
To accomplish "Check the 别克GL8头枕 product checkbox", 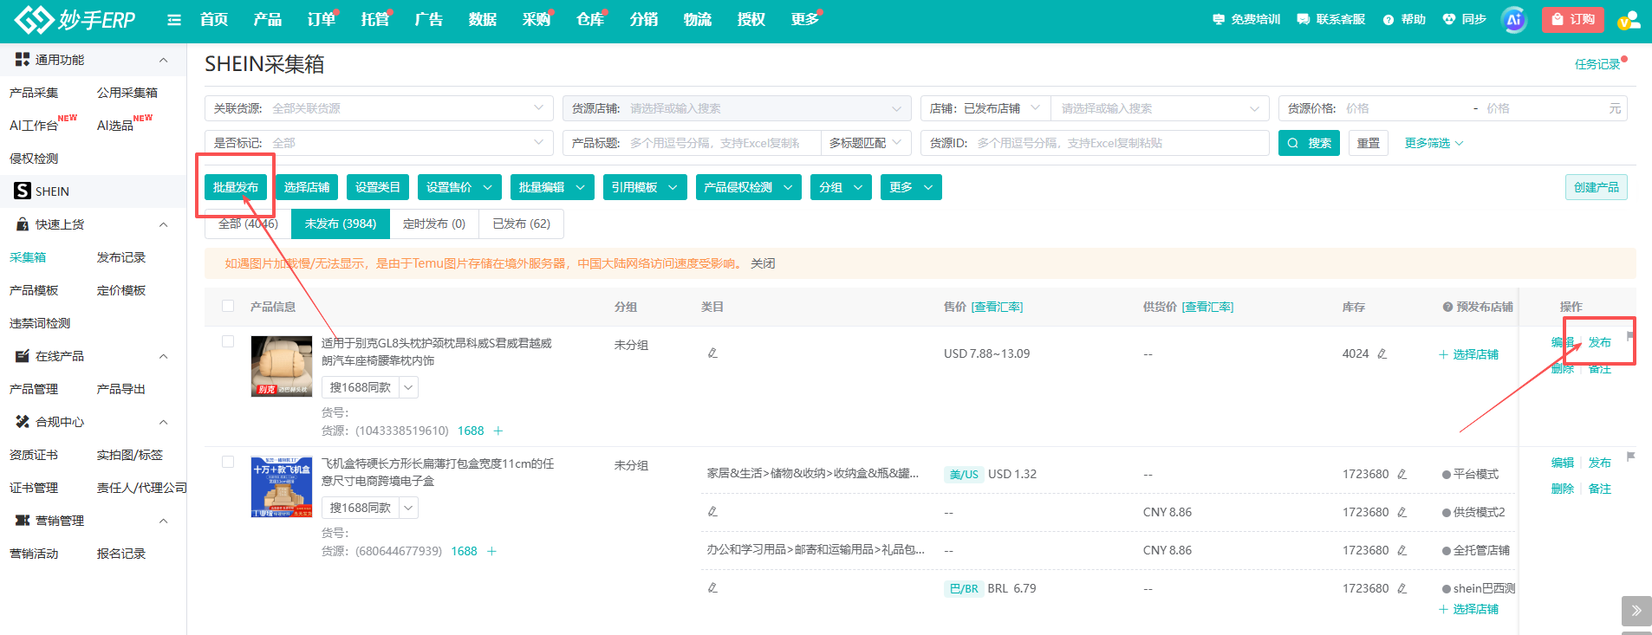I will coord(228,341).
